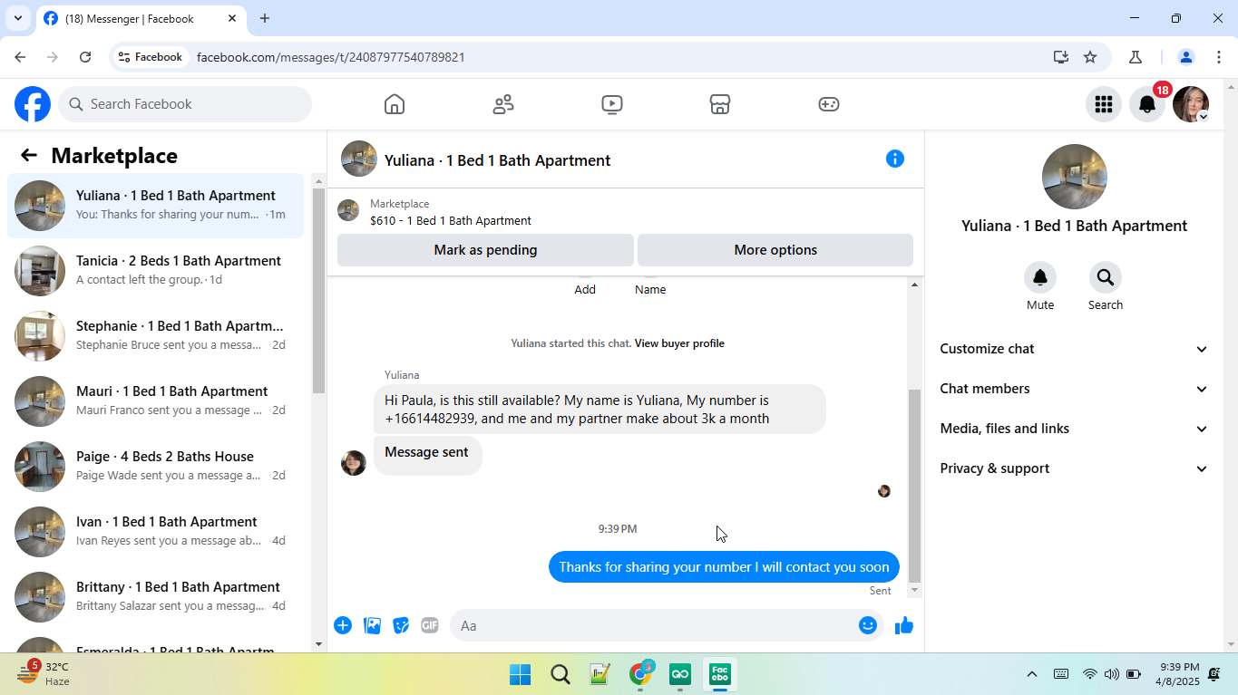The width and height of the screenshot is (1238, 695).
Task: Open conversation information icon in chat header
Action: tap(895, 159)
